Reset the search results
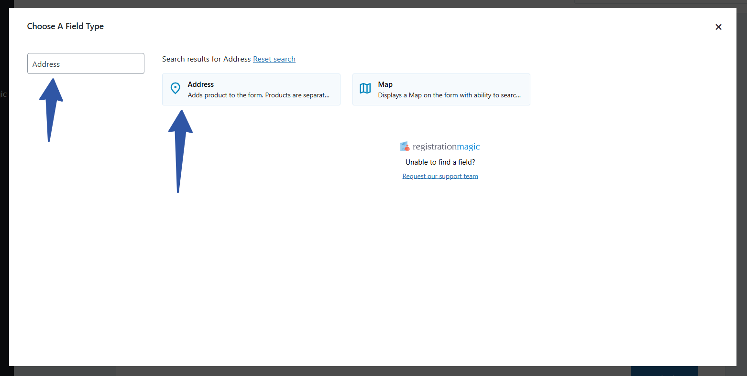This screenshot has width=747, height=376. 274,59
